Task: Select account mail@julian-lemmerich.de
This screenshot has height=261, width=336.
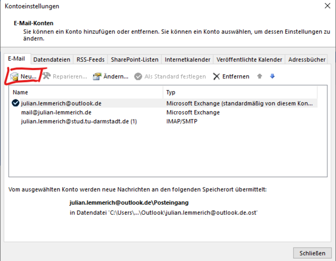Action: point(56,112)
